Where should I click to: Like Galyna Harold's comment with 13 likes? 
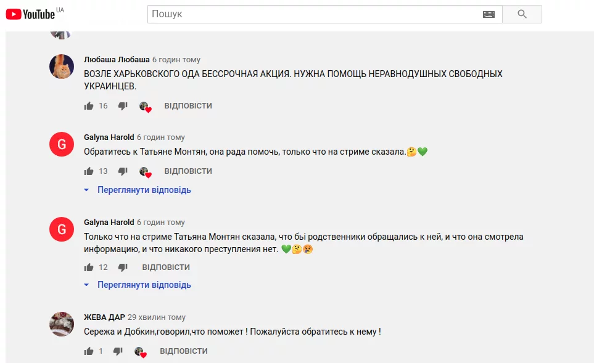coord(89,171)
